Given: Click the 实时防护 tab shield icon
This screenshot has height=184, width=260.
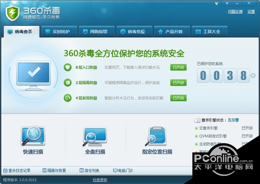Looking at the screenshot, I should pyautogui.click(x=48, y=32).
